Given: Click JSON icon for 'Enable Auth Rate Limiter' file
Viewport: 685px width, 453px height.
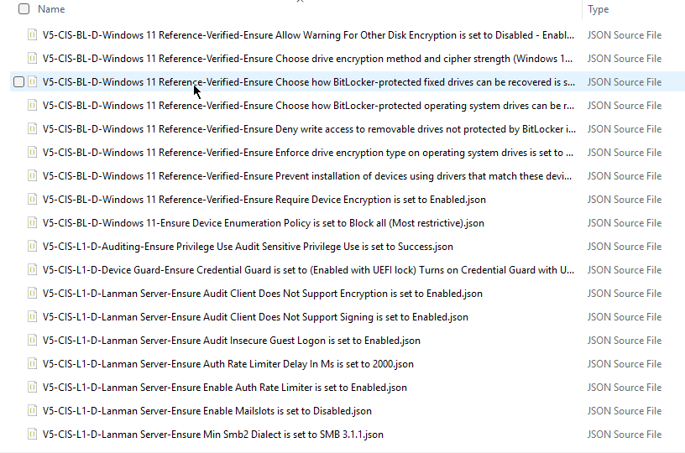Looking at the screenshot, I should (x=33, y=388).
